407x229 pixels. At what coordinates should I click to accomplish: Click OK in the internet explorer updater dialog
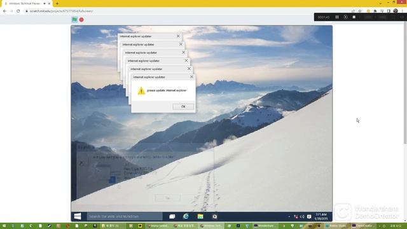[x=183, y=106]
